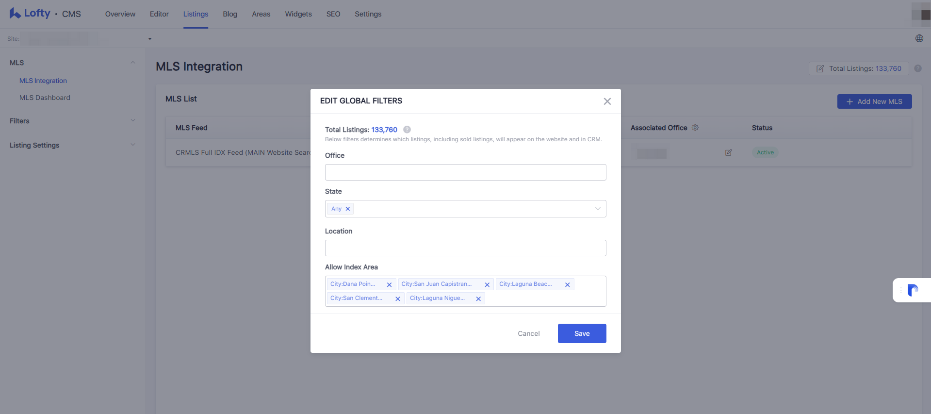Remove the City:San Juan Capistrano tag
The height and width of the screenshot is (414, 931).
[487, 284]
